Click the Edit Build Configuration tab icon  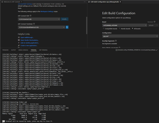89,2
